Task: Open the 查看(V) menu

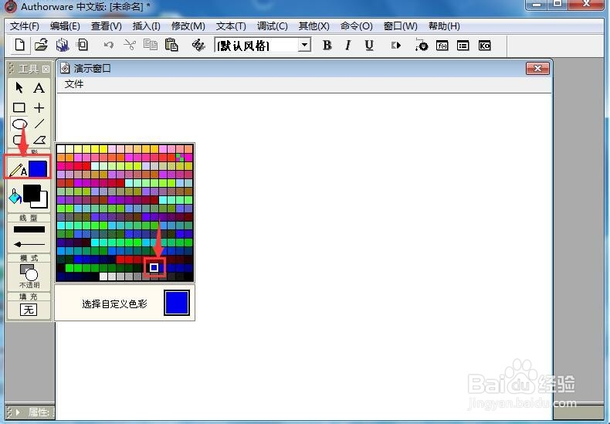Action: (x=107, y=26)
